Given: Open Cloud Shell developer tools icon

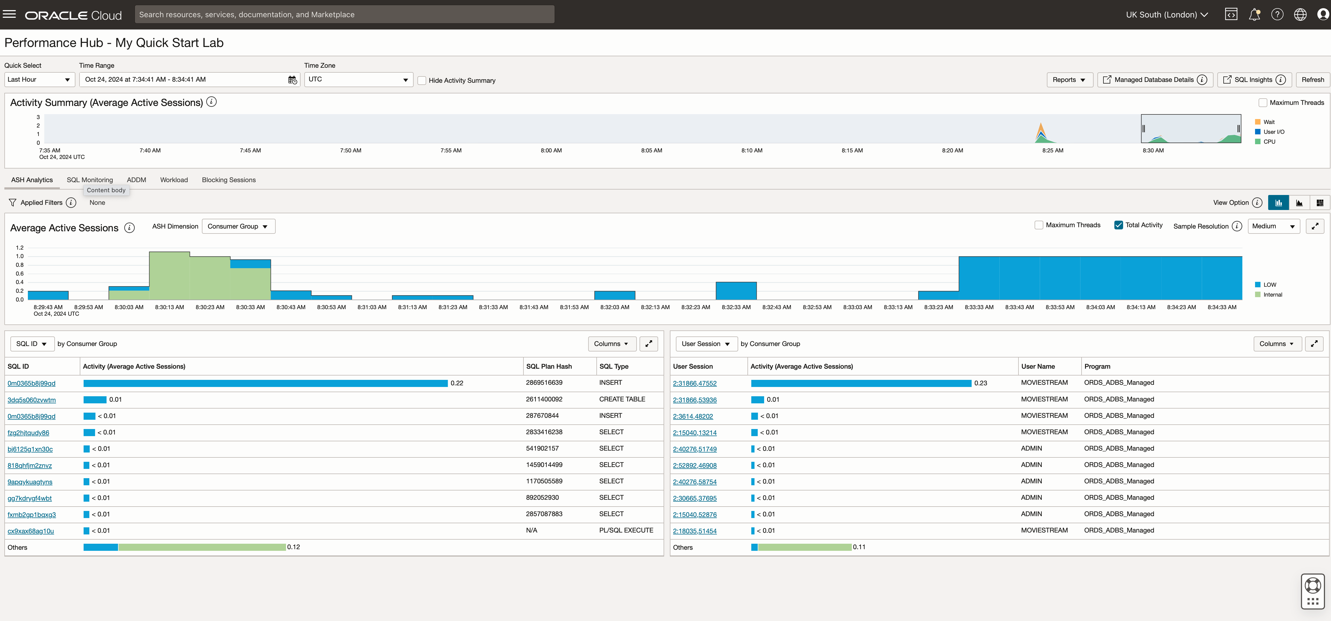Looking at the screenshot, I should point(1231,14).
